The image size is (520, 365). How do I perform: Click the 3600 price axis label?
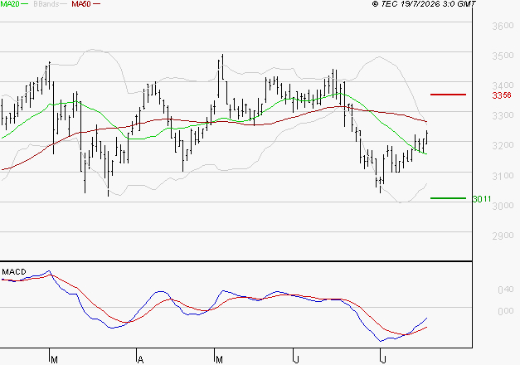click(x=503, y=26)
